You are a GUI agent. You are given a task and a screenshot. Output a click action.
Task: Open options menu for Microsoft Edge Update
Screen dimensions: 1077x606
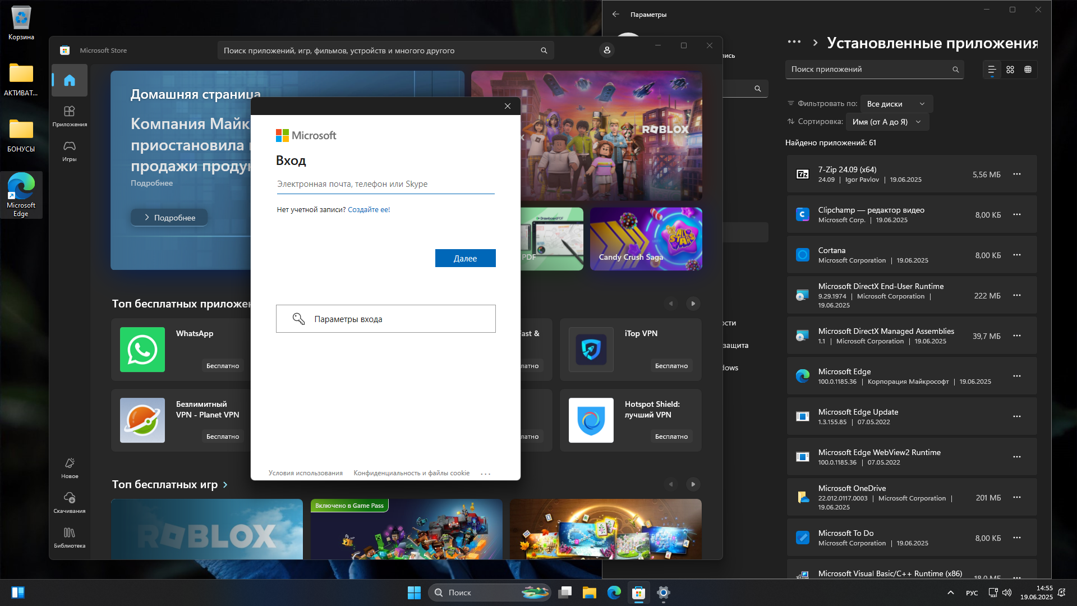[1017, 417]
